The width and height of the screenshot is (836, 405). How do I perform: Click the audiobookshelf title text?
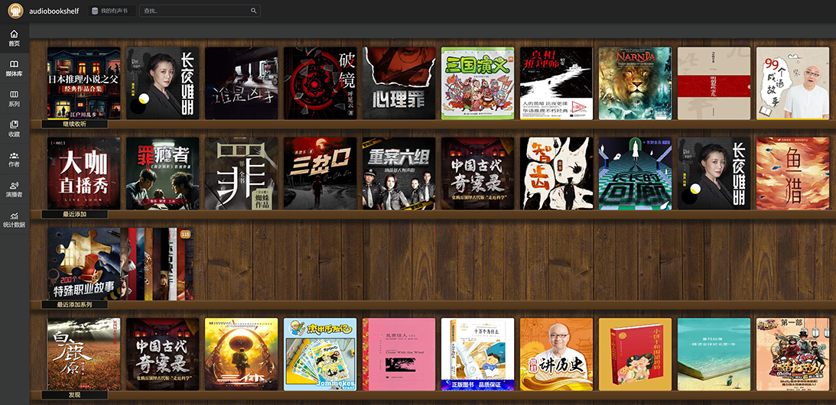(x=54, y=11)
